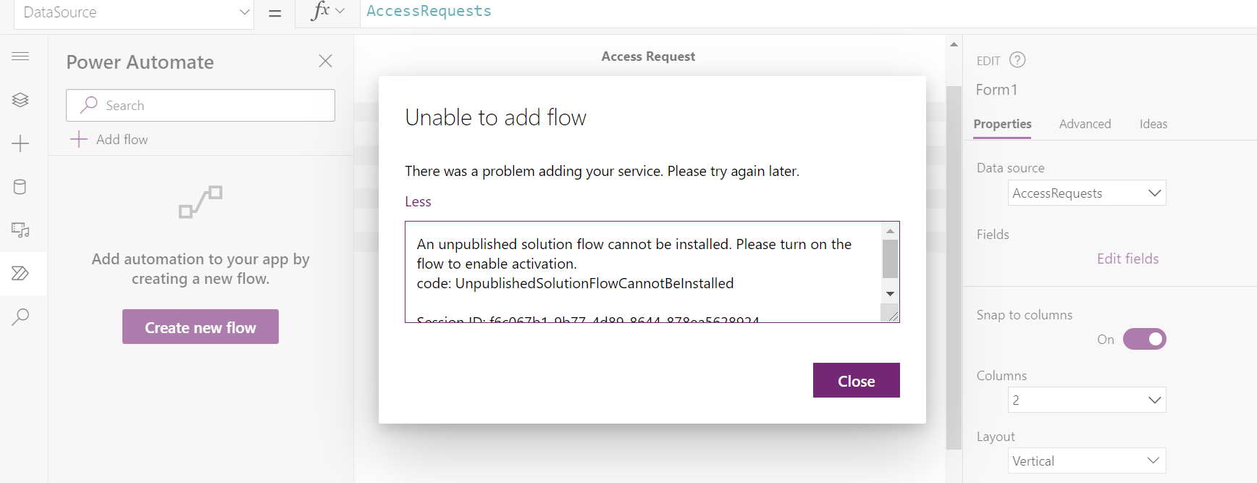
Task: Open the Media panel icon
Action: click(20, 230)
